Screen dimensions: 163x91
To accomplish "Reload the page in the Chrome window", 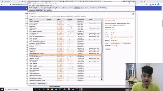I will [7, 5].
